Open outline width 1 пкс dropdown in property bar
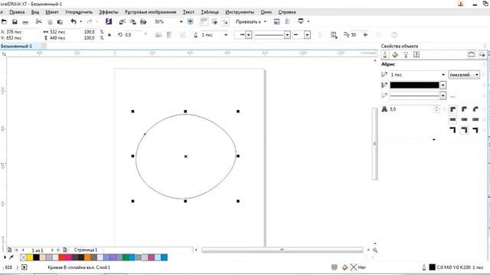 pos(226,35)
